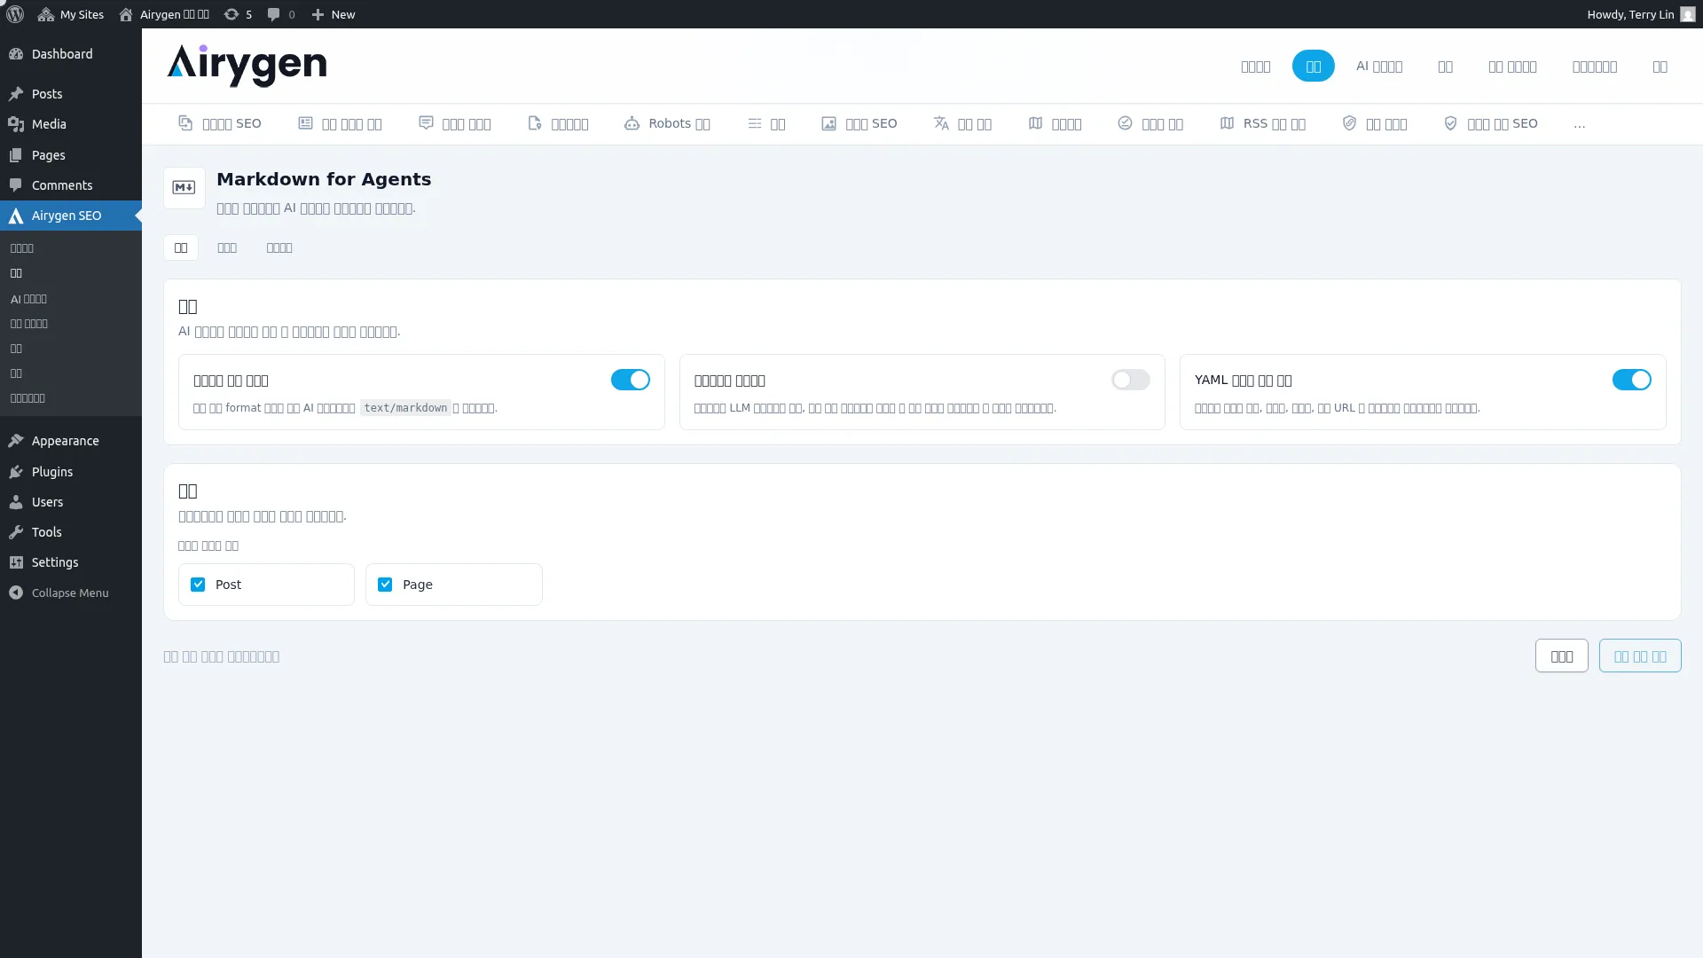This screenshot has height=958, width=1703.
Task: Open the AI tab in top navigation
Action: 1379,66
